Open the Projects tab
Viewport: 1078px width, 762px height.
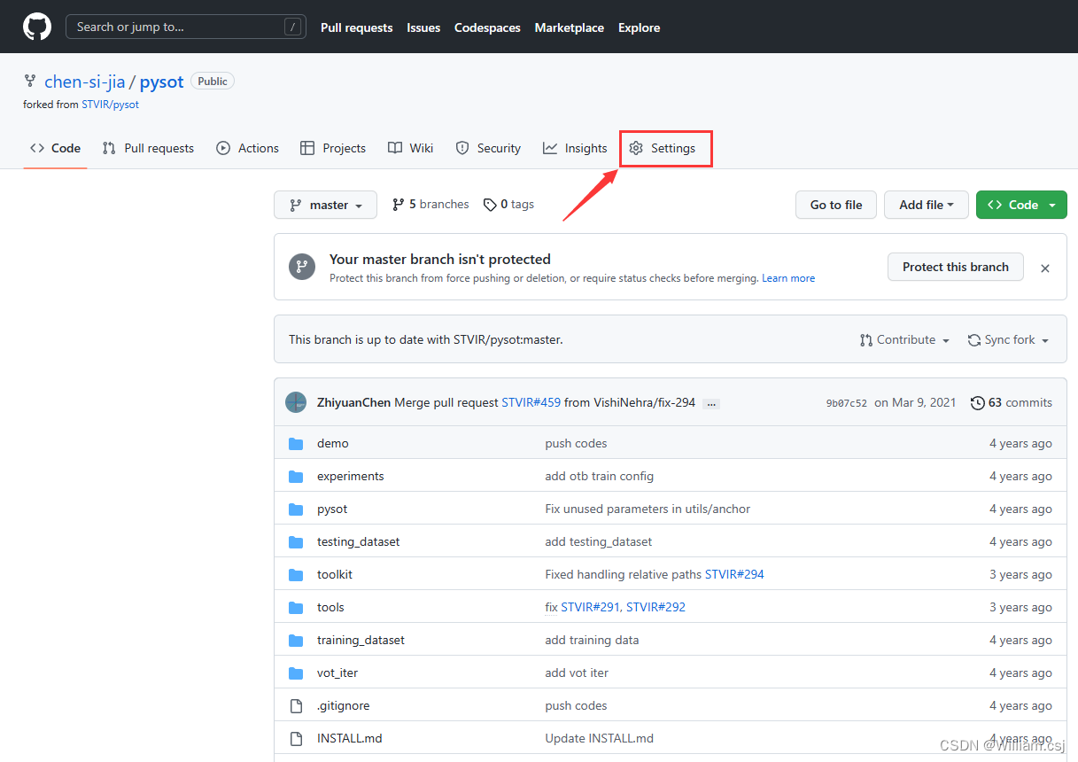(x=333, y=148)
